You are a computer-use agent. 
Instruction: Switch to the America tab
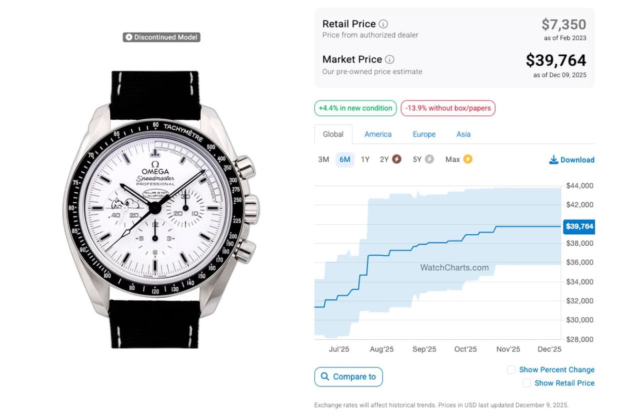pyautogui.click(x=378, y=134)
